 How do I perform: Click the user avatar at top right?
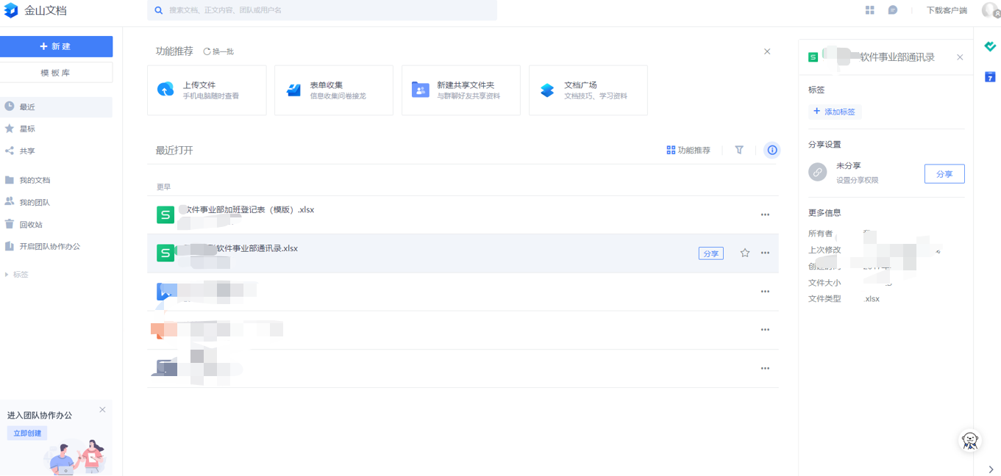pos(991,10)
